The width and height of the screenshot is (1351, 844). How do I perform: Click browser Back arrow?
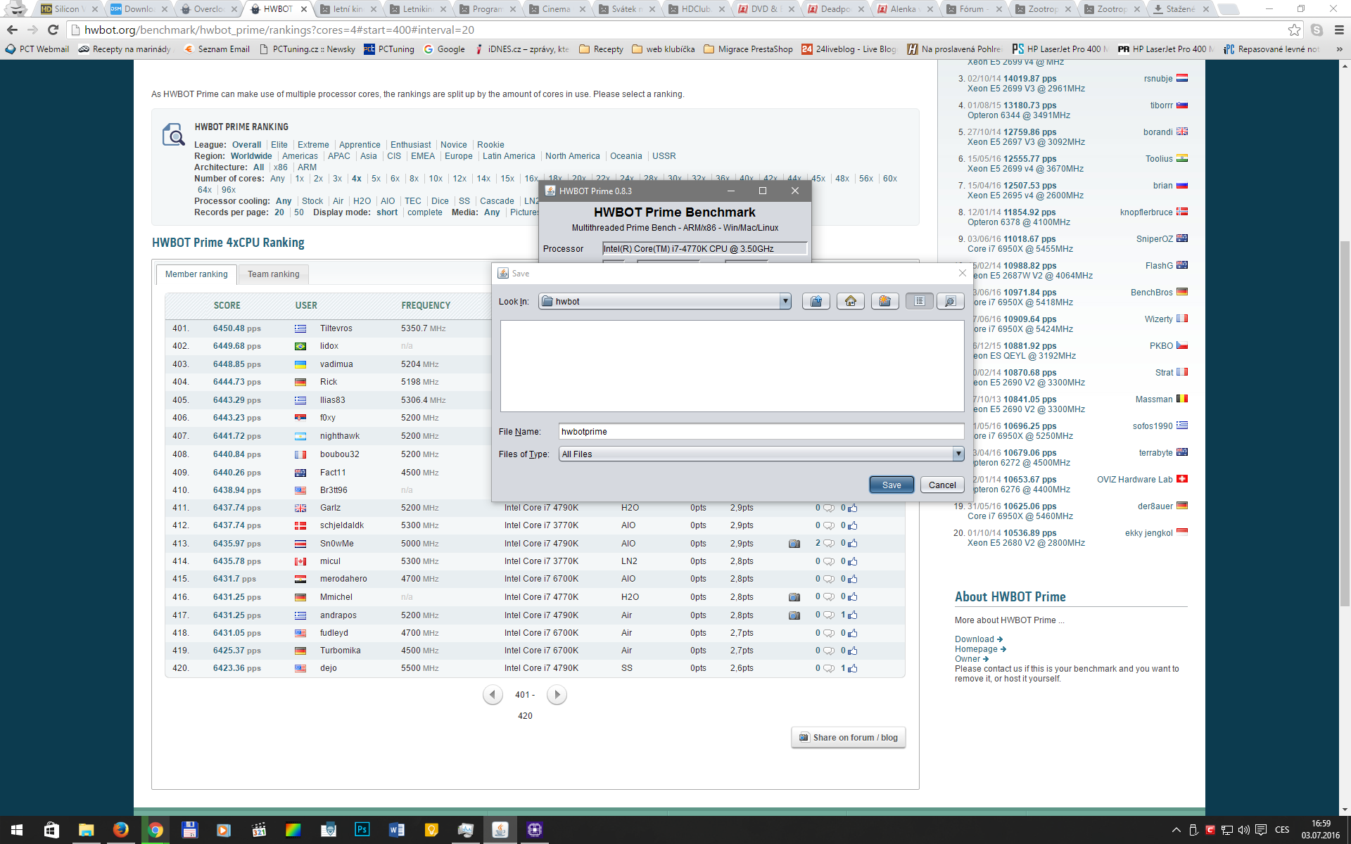pyautogui.click(x=12, y=30)
